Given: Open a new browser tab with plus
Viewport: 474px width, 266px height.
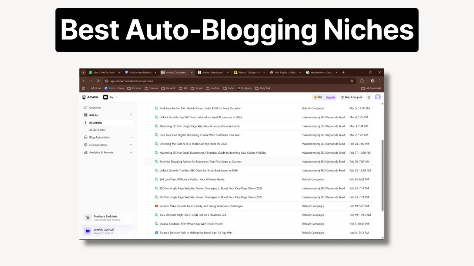Looking at the screenshot, I should pyautogui.click(x=343, y=72).
